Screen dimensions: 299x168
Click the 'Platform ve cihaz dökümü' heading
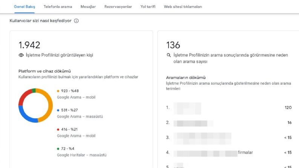(44, 71)
